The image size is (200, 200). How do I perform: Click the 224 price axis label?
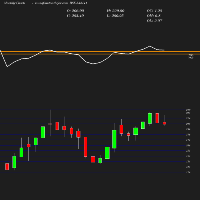pyautogui.click(x=188, y=113)
